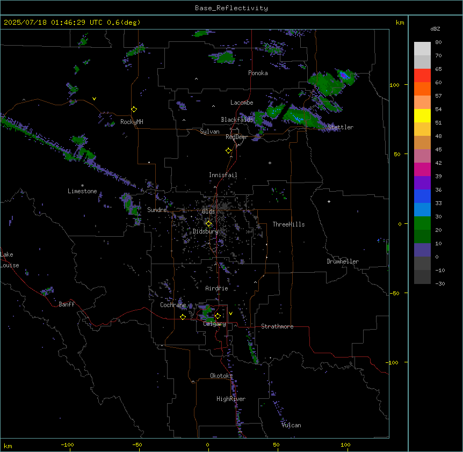Click the blue-purple storm core northeast of Stettler
463x452 pixels.
pos(344,76)
